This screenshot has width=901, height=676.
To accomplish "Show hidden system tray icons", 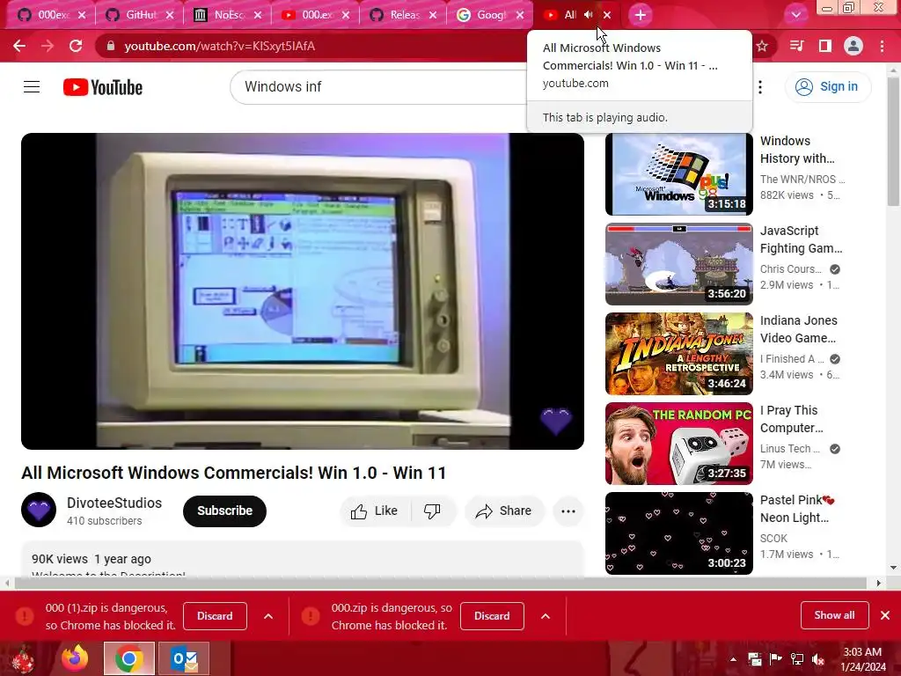I will (733, 659).
